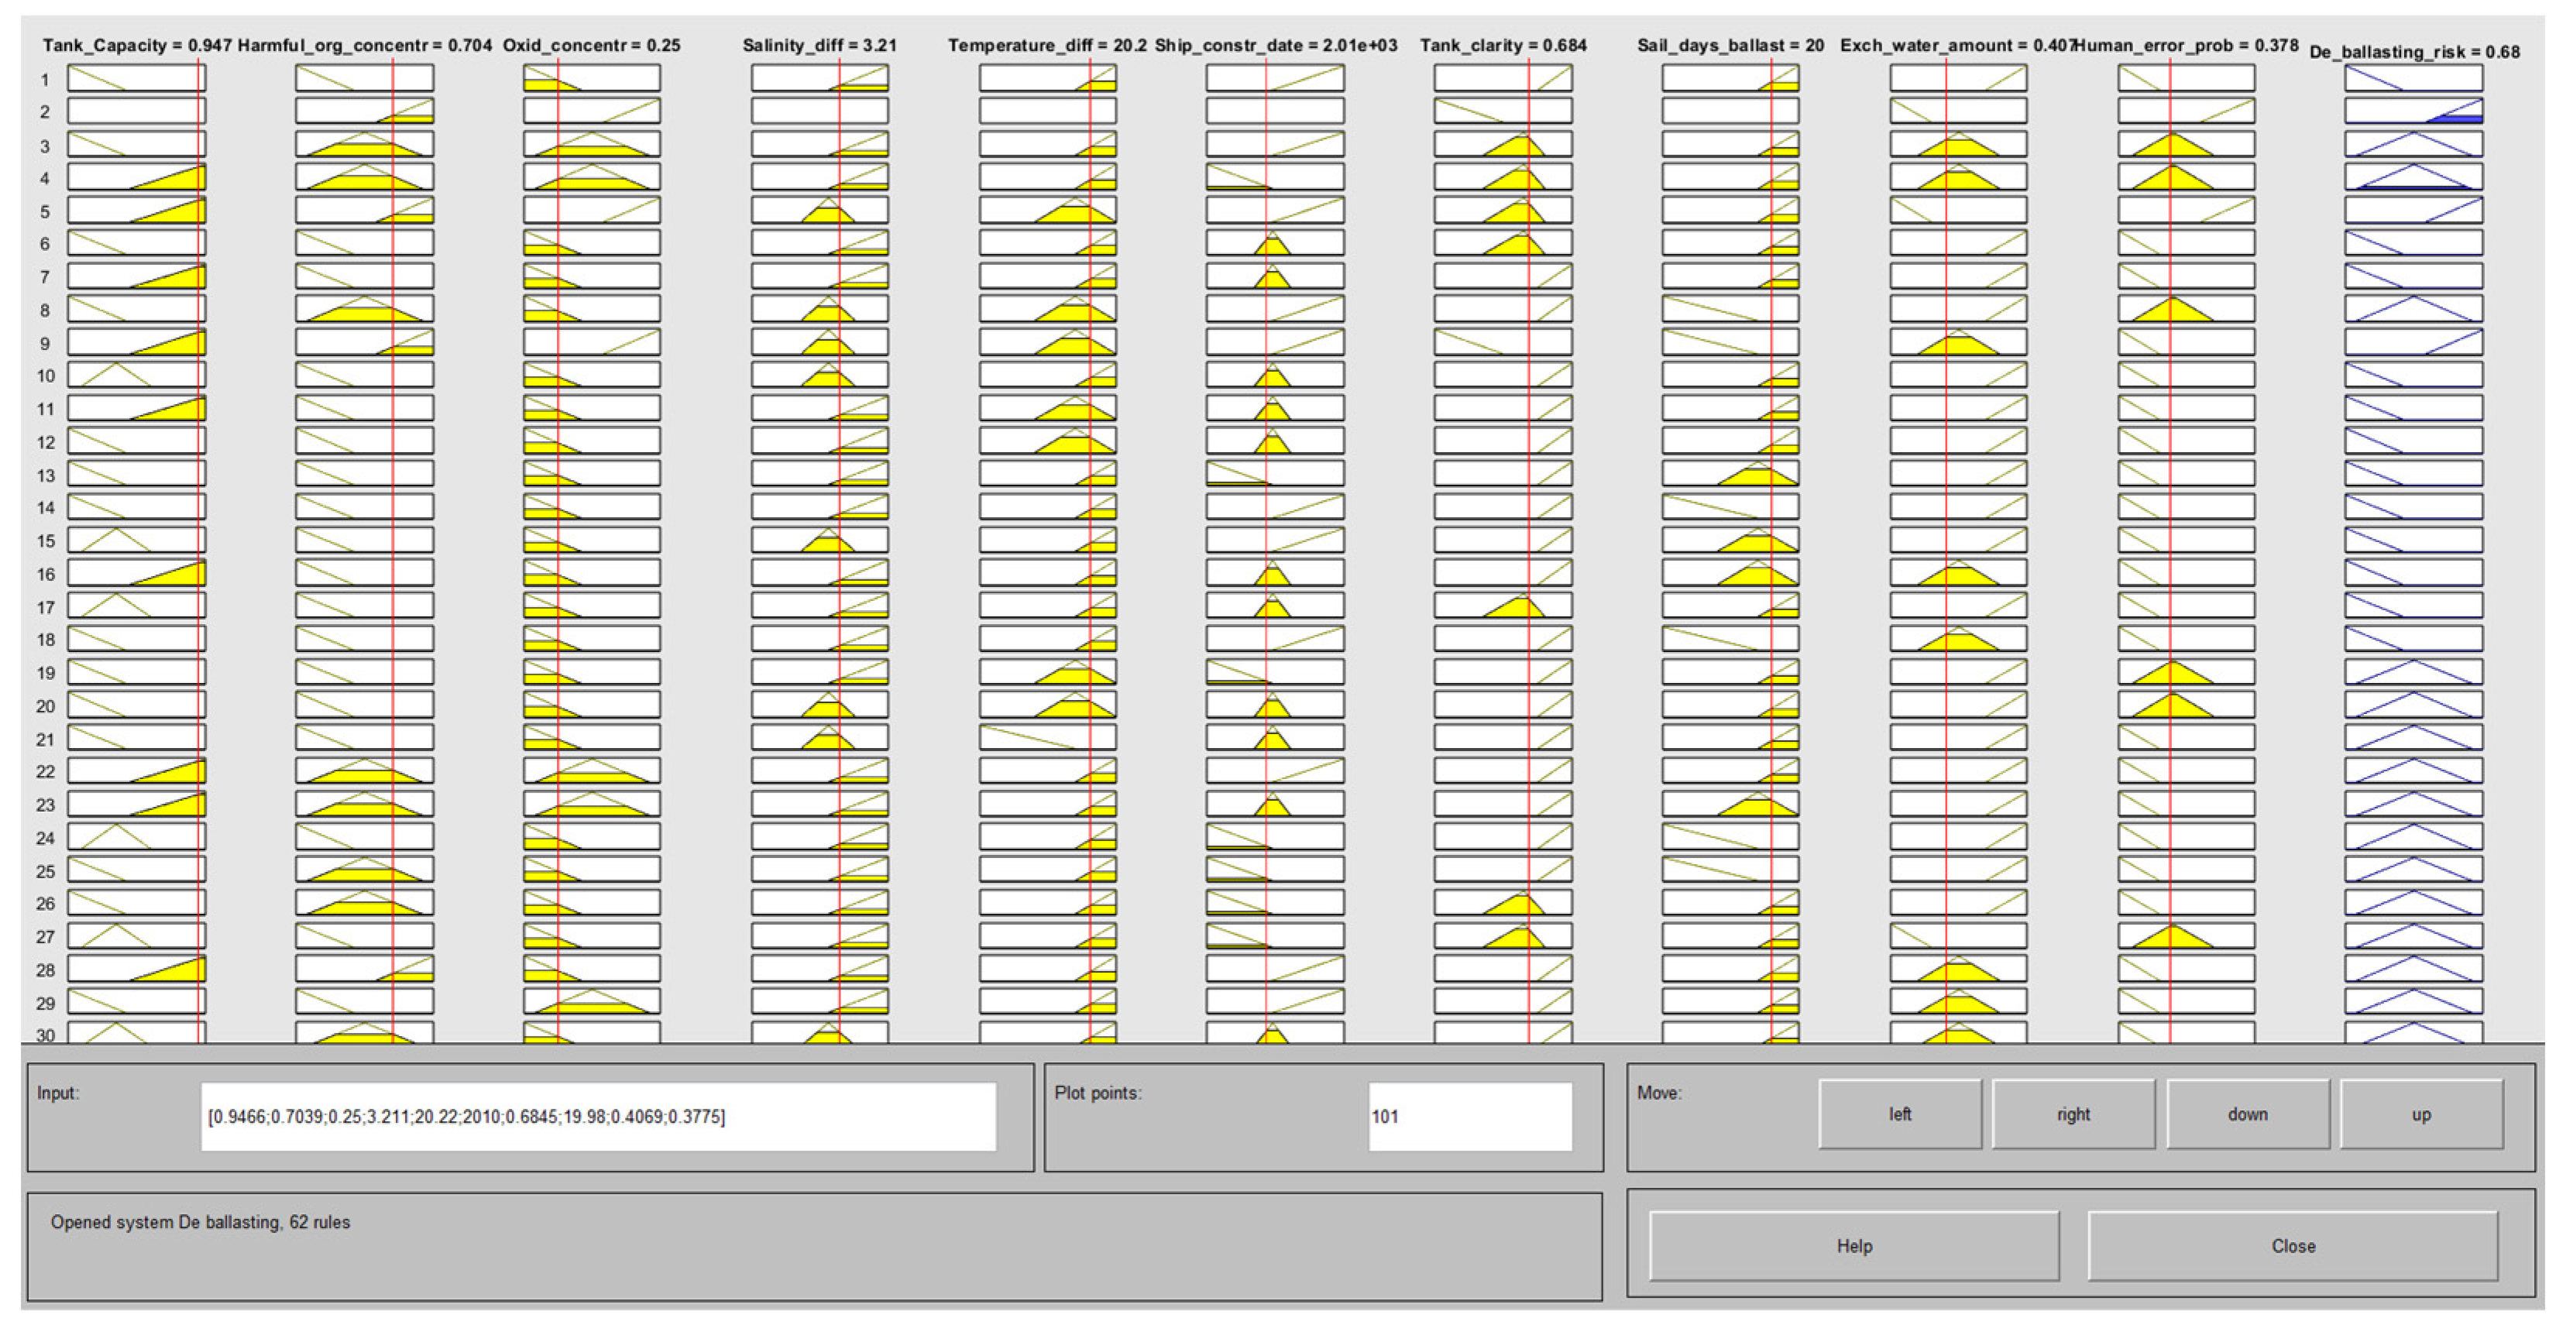
Task: Click Tank_Capacity membership plot in rule 4
Action: point(136,177)
